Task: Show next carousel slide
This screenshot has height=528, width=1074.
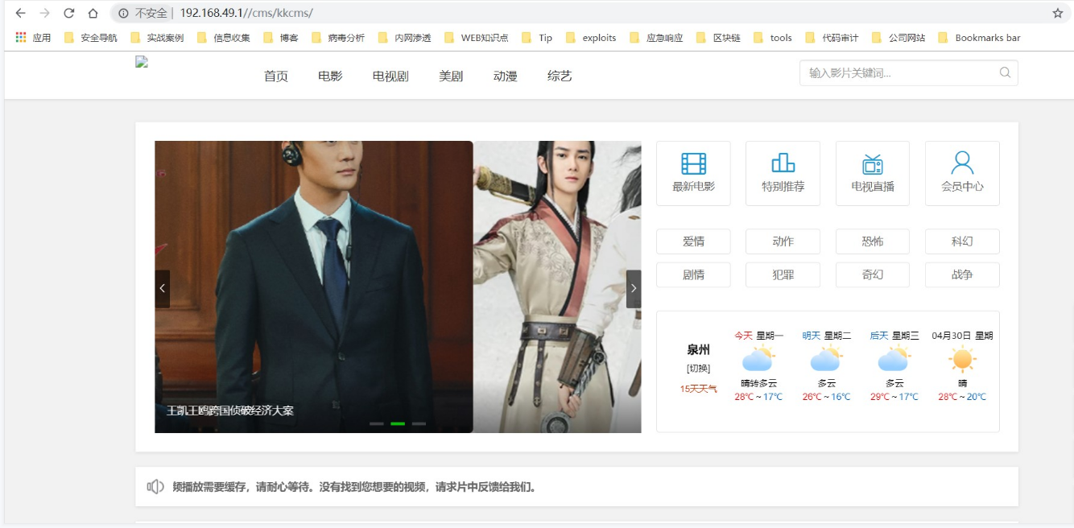Action: [634, 289]
